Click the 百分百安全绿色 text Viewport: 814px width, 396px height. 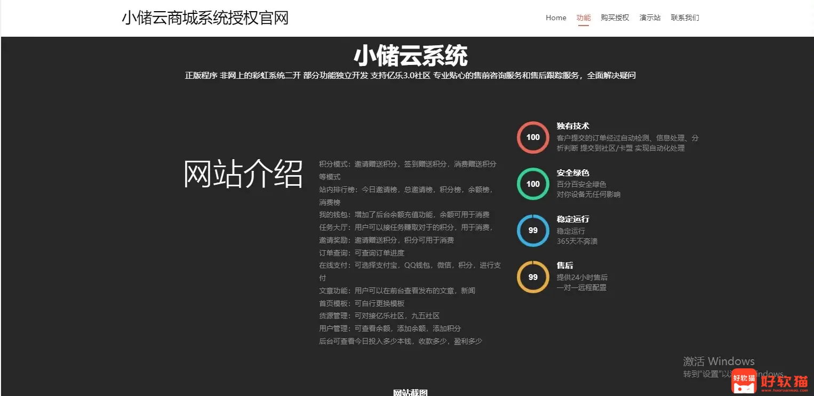[x=581, y=184]
